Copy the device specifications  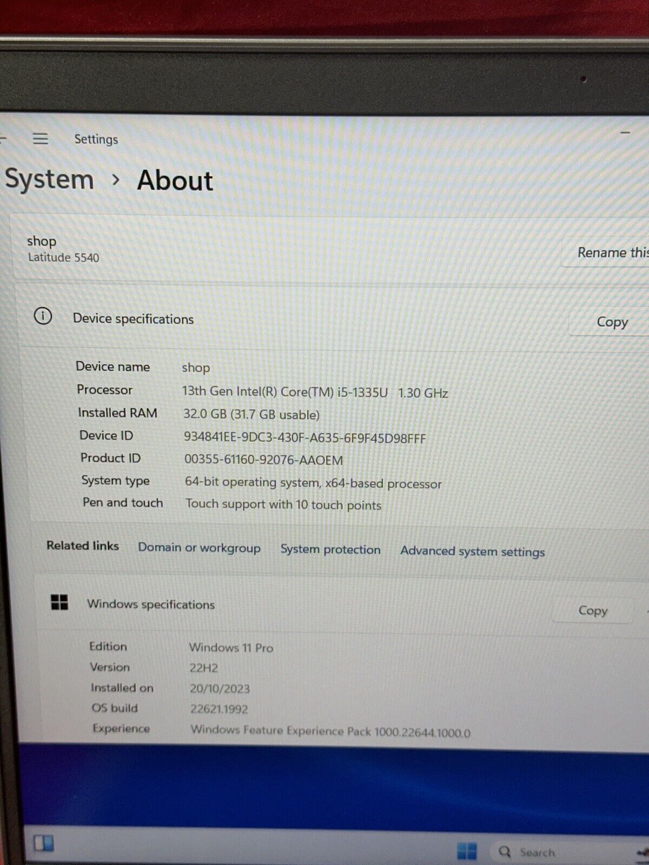[x=612, y=322]
